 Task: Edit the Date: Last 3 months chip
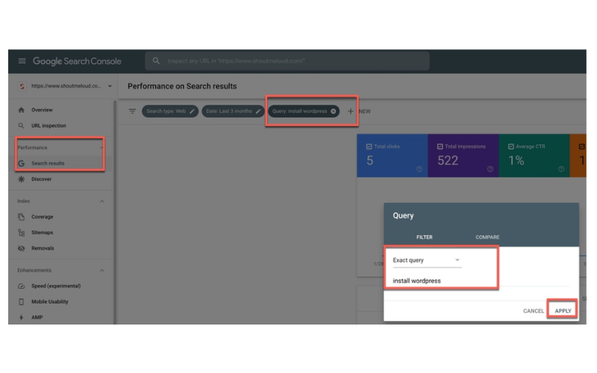click(233, 111)
